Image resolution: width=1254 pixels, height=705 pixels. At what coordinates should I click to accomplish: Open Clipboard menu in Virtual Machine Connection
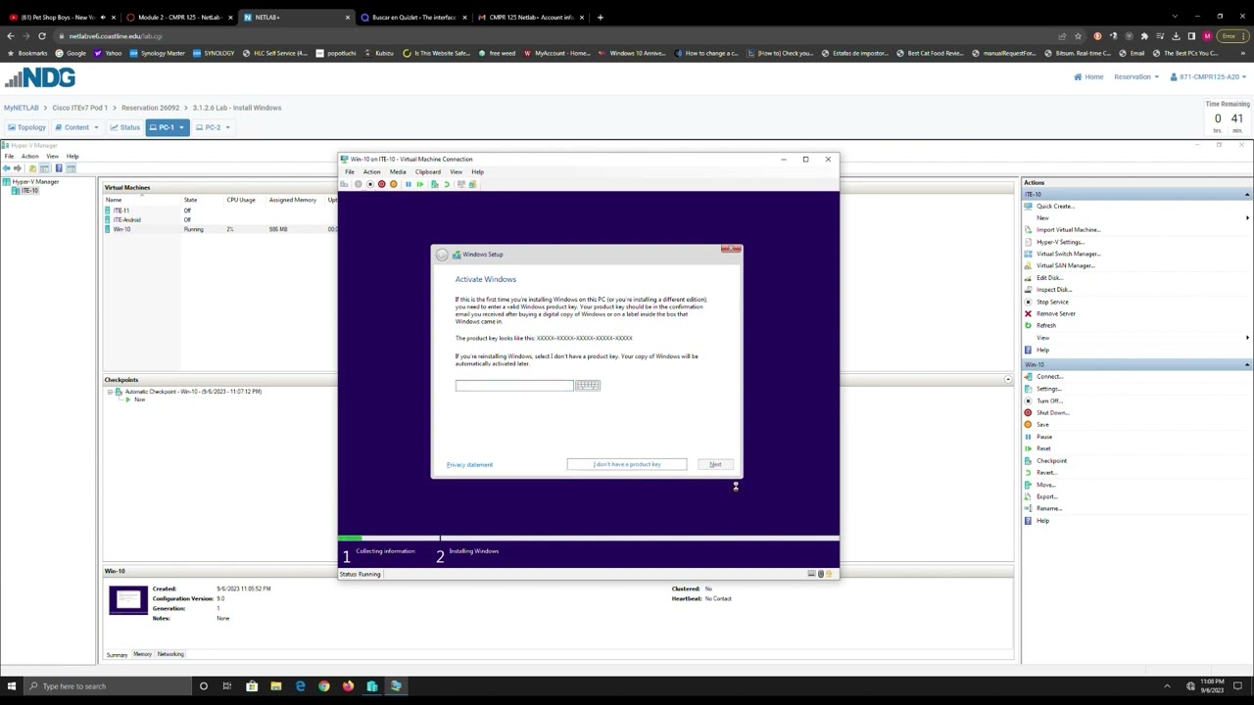[x=428, y=171]
